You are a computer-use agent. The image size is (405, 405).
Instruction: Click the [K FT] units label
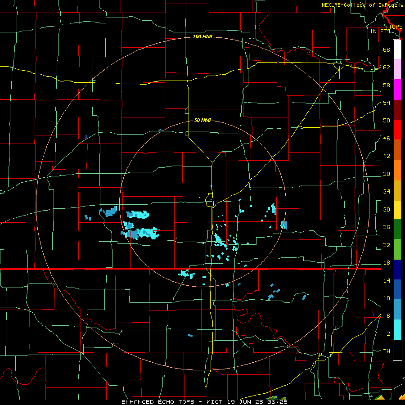pos(380,31)
